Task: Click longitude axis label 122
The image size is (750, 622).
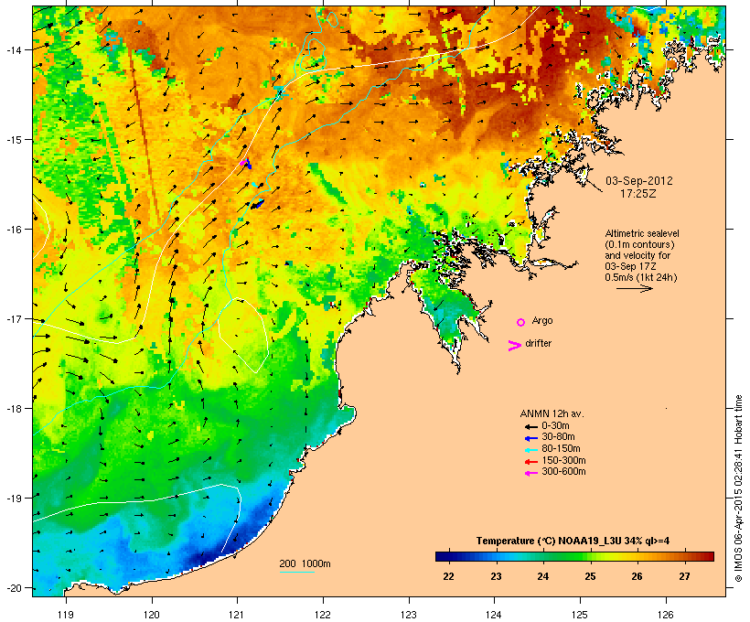Action: (x=323, y=615)
